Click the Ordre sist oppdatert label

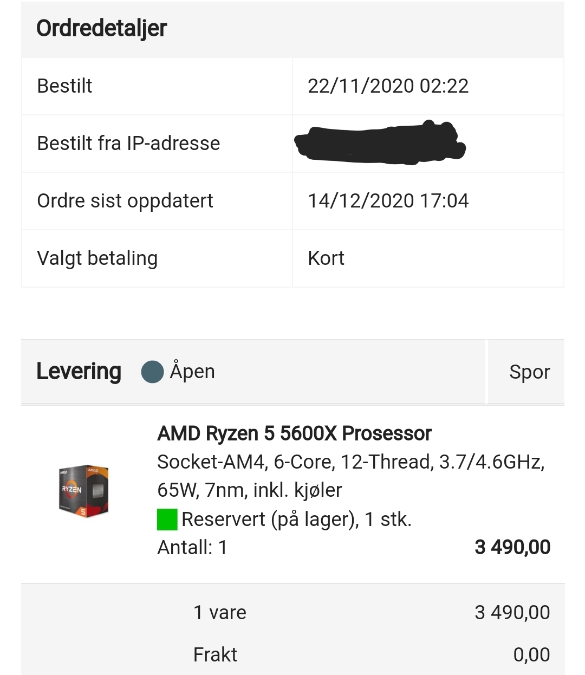pyautogui.click(x=125, y=201)
